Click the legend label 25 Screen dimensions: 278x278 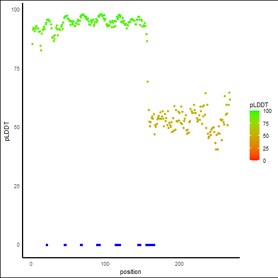click(x=266, y=148)
